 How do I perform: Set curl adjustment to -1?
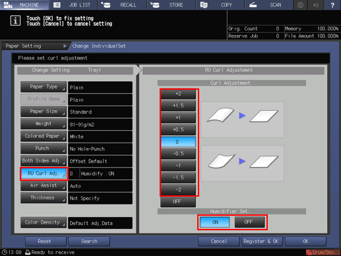[x=178, y=166]
